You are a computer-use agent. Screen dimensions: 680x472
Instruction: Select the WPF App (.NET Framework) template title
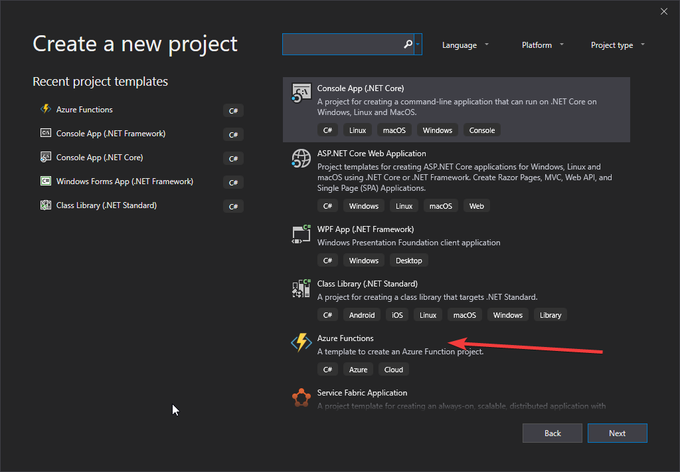click(x=366, y=229)
